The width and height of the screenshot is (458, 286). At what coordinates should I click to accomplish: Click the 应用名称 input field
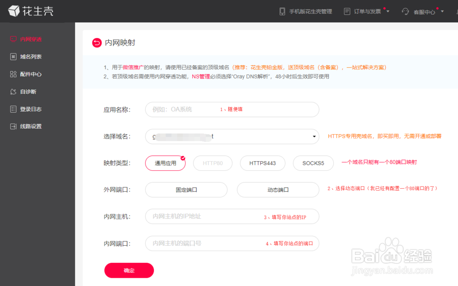[x=232, y=110]
